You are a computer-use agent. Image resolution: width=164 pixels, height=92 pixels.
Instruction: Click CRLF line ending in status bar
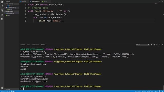point(152,91)
